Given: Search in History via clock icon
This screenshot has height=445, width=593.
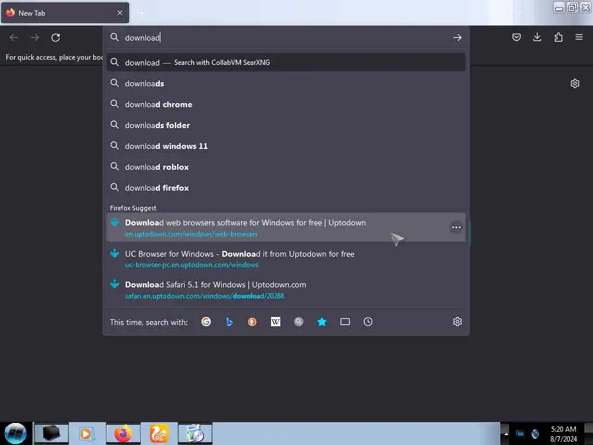Looking at the screenshot, I should point(368,322).
